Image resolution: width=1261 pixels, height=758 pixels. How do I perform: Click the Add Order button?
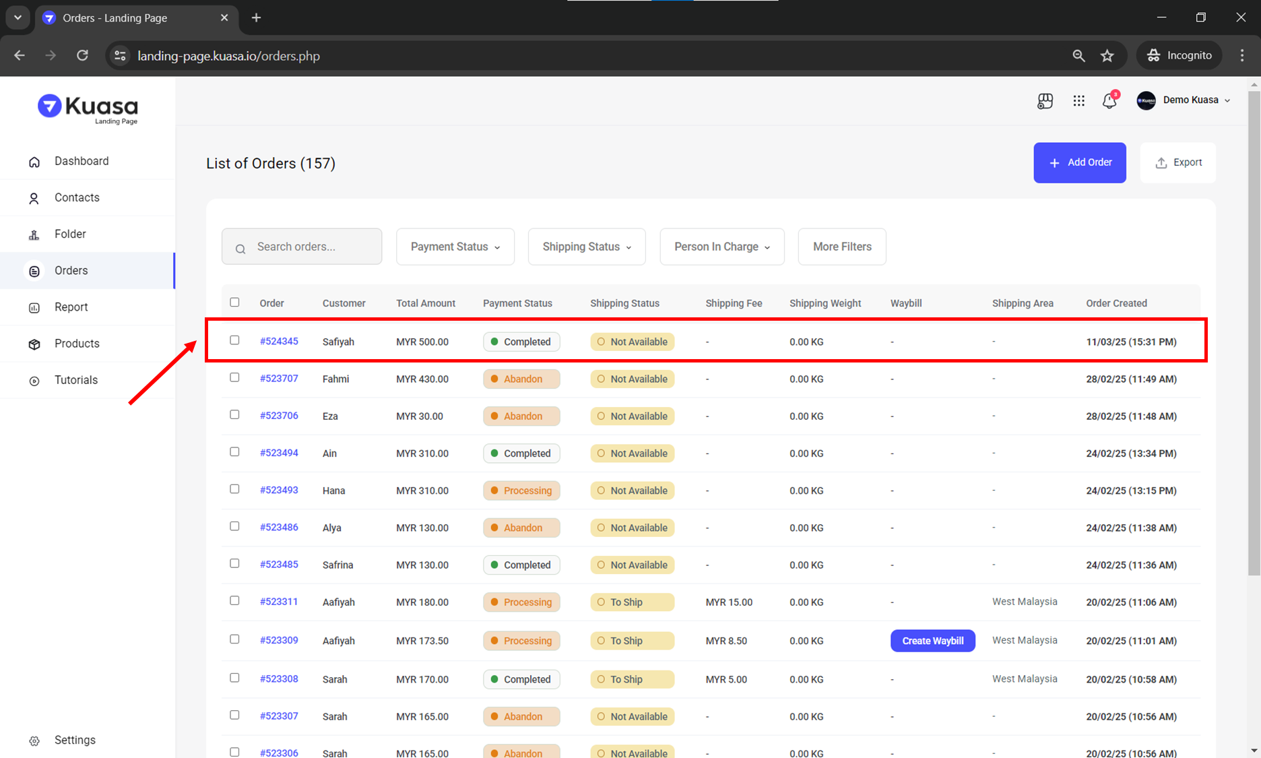point(1079,162)
